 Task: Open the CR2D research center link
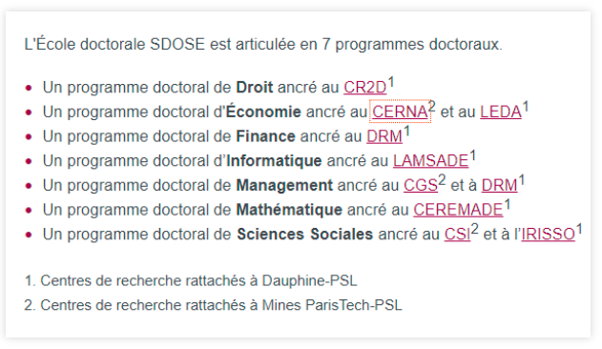[364, 88]
